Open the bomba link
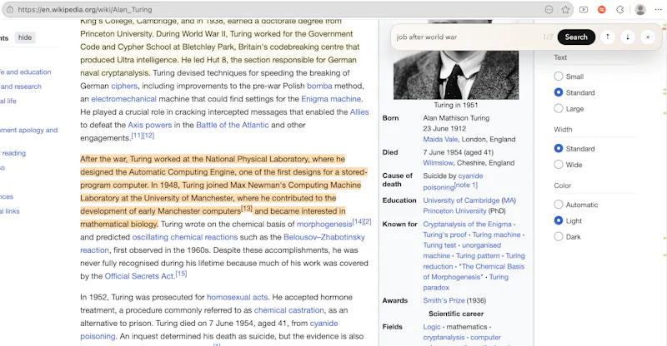This screenshot has height=346, width=667. coord(319,86)
